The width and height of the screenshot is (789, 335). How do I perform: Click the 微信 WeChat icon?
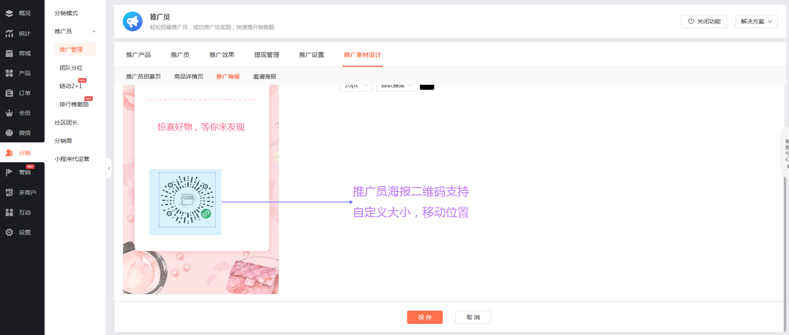point(9,133)
